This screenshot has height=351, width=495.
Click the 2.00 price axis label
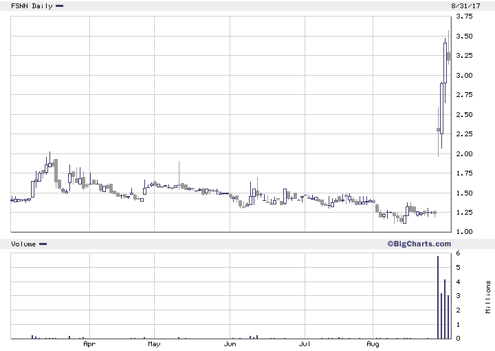click(x=464, y=153)
